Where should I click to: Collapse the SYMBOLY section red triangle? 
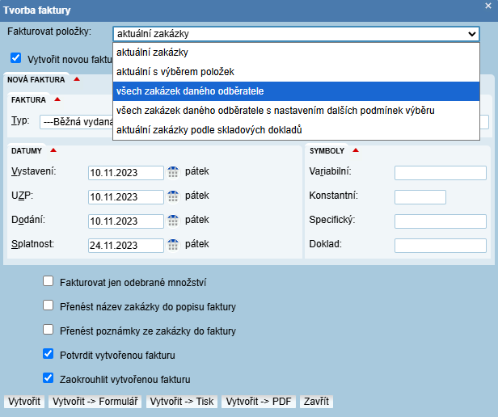tap(356, 150)
